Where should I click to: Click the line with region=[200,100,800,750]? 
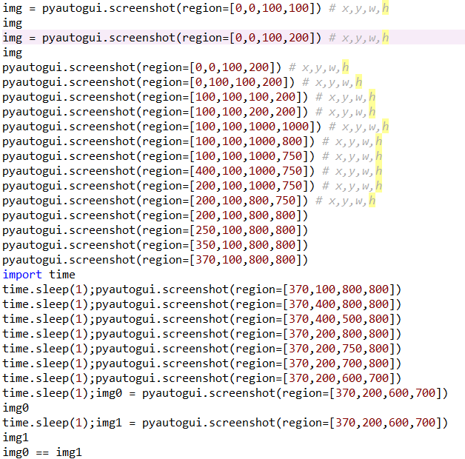click(x=189, y=201)
